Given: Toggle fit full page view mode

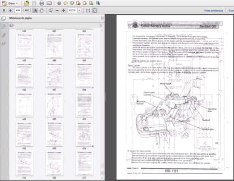Looking at the screenshot, I should (x=95, y=10).
